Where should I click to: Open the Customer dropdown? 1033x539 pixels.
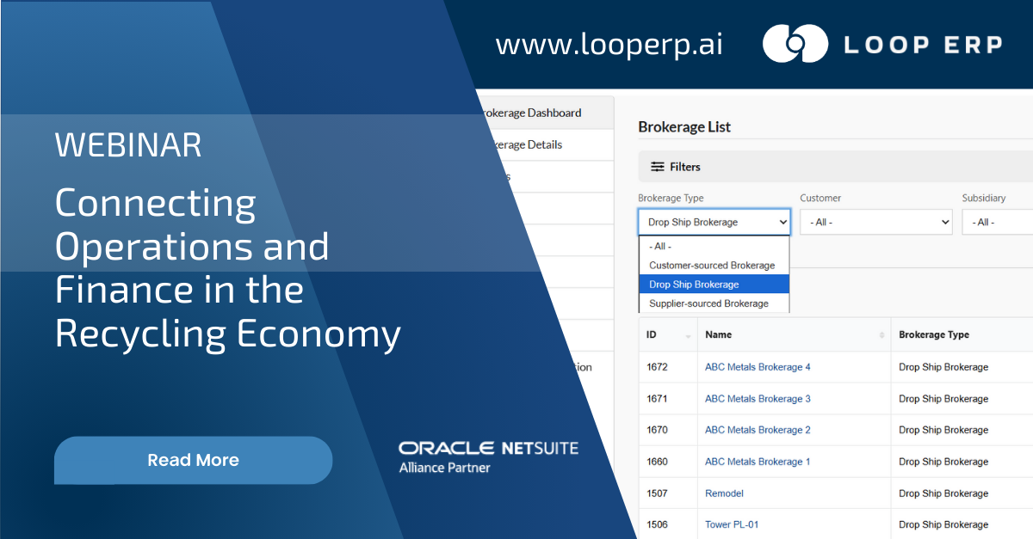[875, 222]
